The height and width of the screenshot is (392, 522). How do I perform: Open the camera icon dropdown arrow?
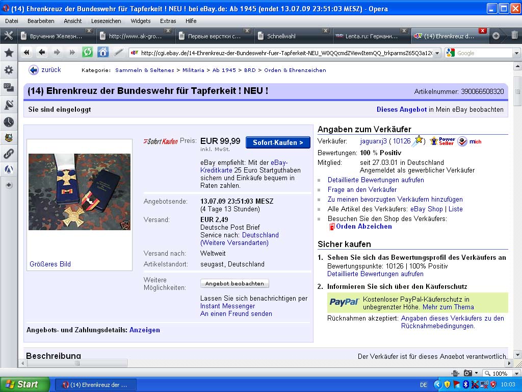point(477,373)
